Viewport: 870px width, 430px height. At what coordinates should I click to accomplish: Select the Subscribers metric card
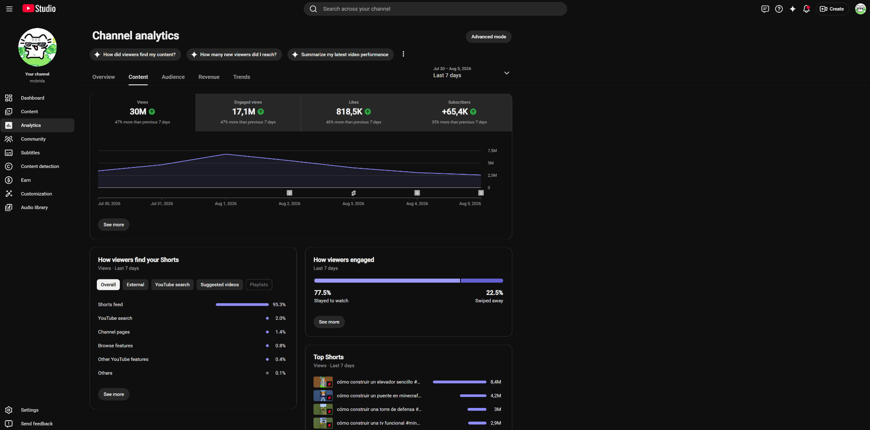459,112
